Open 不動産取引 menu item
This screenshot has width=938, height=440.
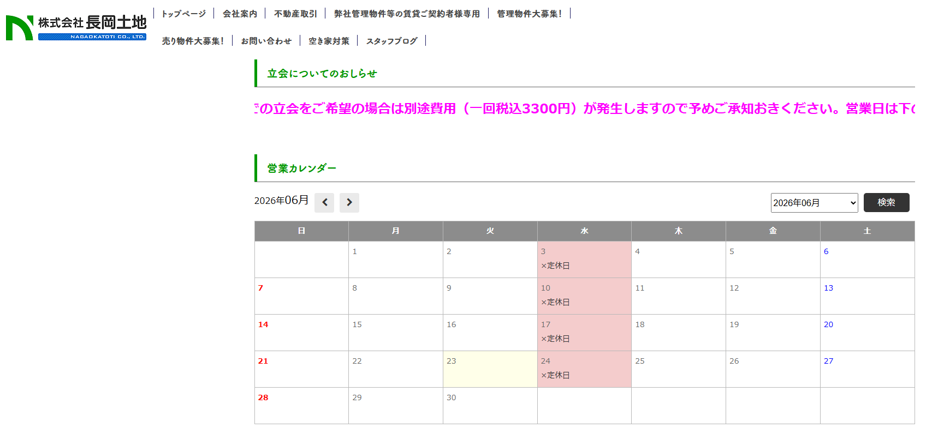[x=295, y=14]
